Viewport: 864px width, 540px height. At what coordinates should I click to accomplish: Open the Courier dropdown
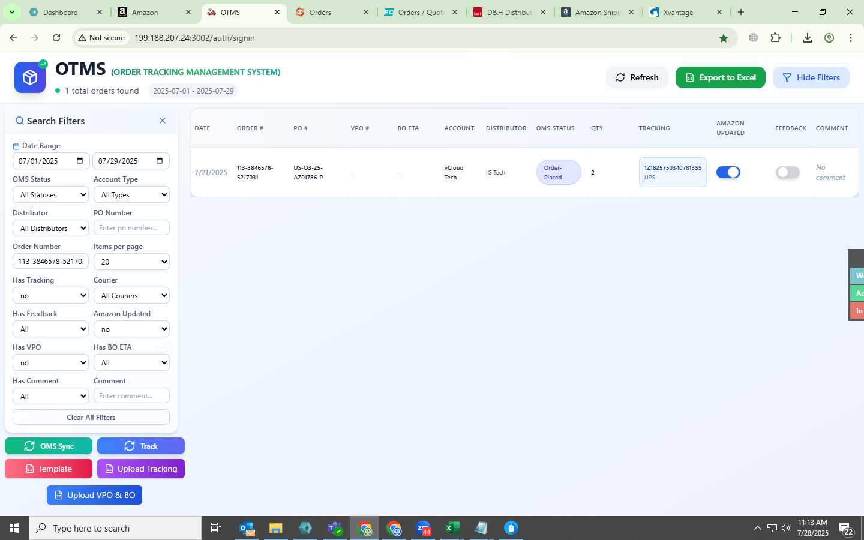point(131,295)
